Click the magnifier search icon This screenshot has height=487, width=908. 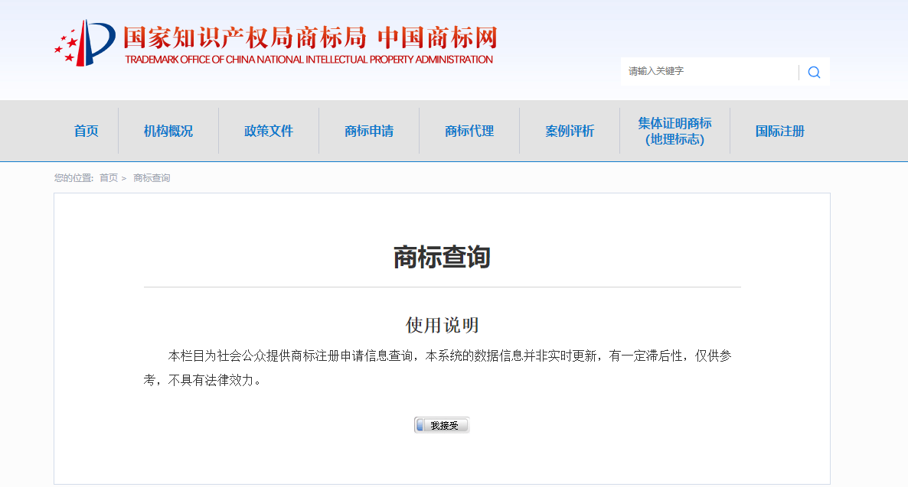click(814, 73)
